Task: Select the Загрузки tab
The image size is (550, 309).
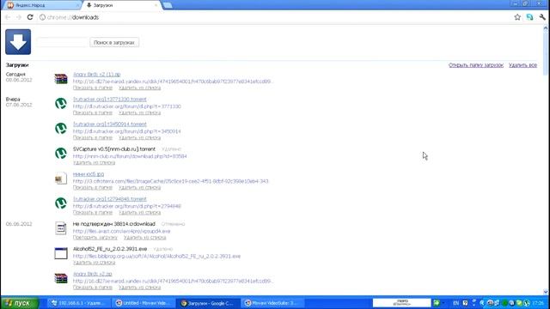Action: pos(121,5)
